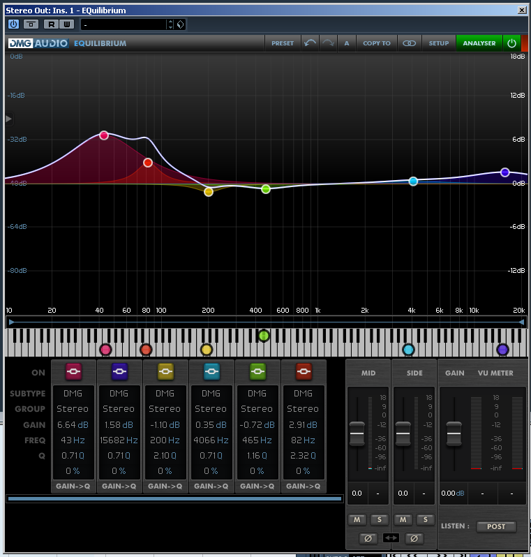Invert phase on the Side channel
Screen dimensions: 531x557
tap(414, 538)
